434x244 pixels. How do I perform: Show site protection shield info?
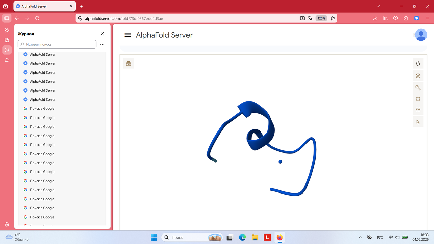point(80,18)
